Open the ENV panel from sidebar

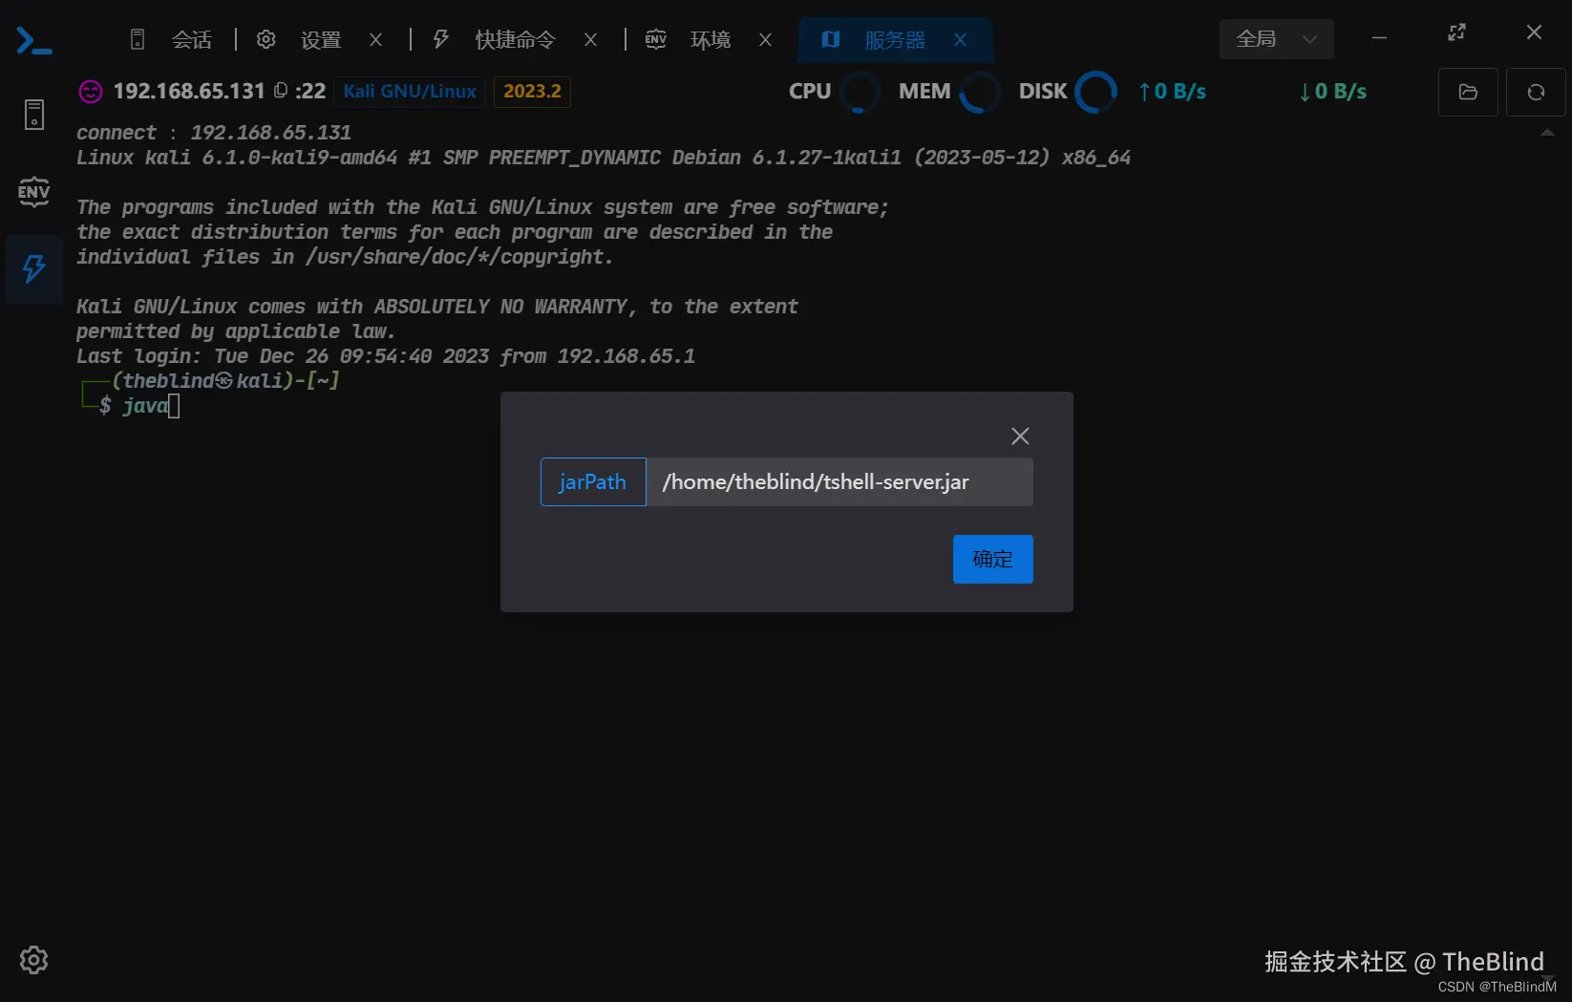pos(34,192)
